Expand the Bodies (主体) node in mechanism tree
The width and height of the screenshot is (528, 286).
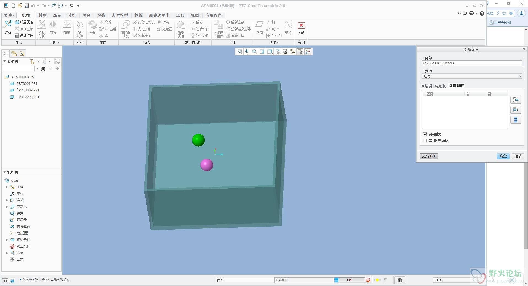[x=7, y=187]
